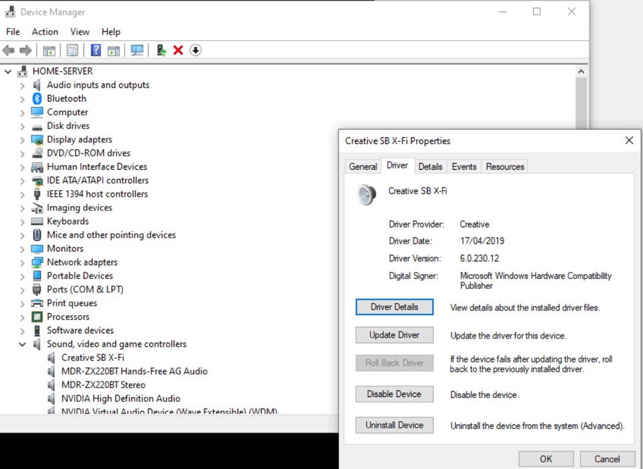Click the speaker icon in Properties dialog
Viewport: 643px width, 469px height.
click(x=366, y=194)
